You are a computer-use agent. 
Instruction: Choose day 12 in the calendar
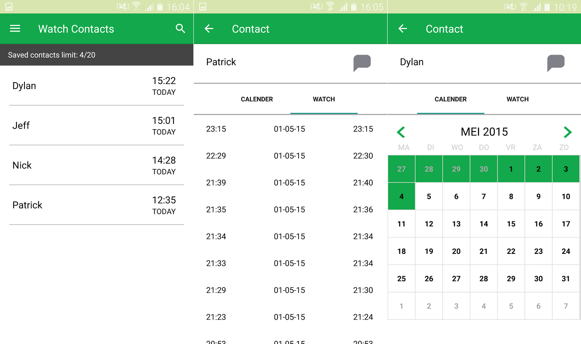[x=429, y=224]
